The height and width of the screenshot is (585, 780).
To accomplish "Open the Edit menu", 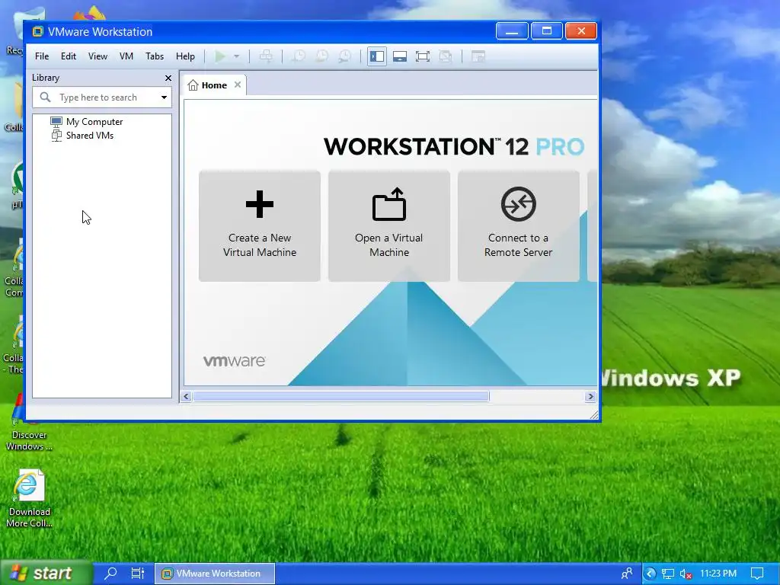I will pos(68,56).
